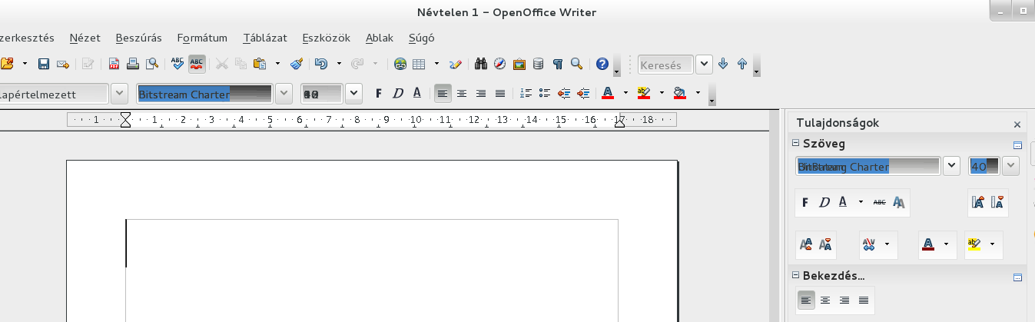Toggle bold F in the toolbar
Screen dimensions: 1035x322
tap(378, 94)
